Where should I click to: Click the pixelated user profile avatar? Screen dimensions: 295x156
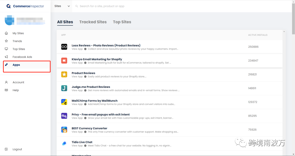(x=9, y=20)
